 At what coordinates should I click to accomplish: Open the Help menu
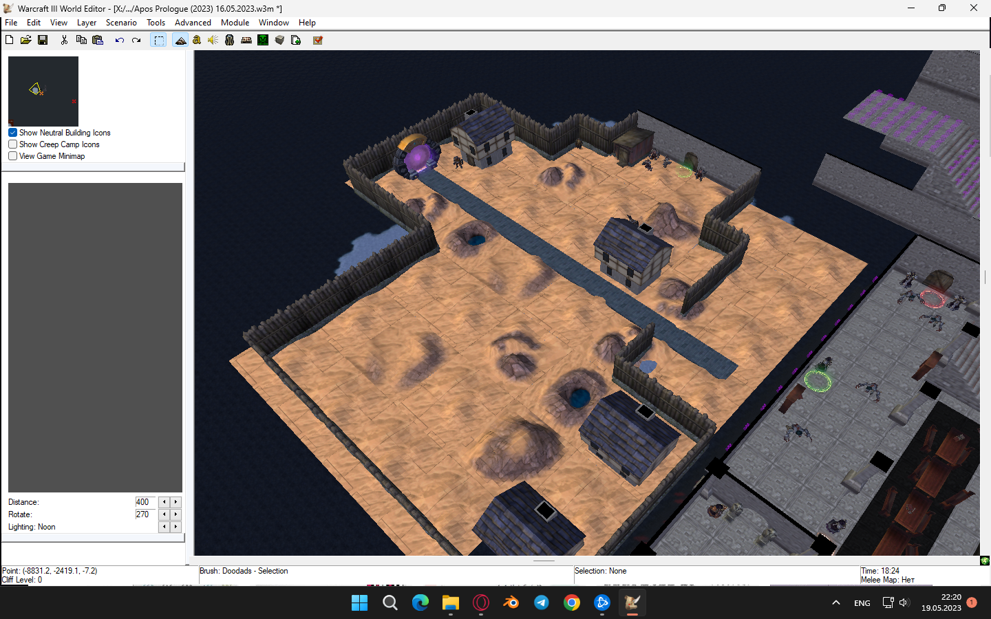(x=307, y=23)
